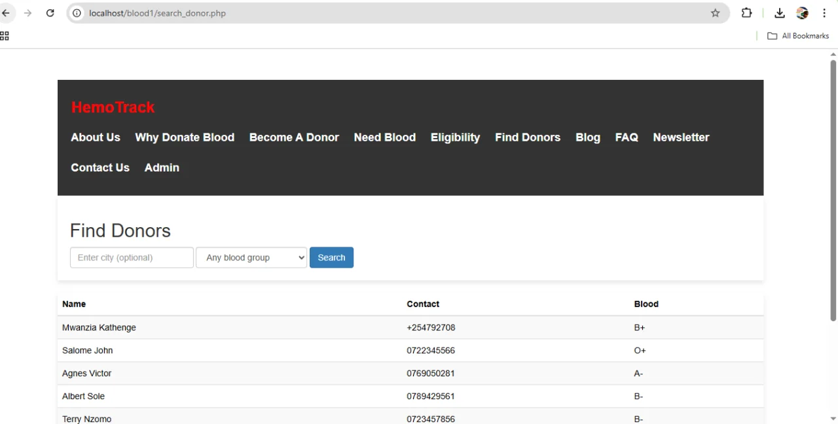This screenshot has height=424, width=838.
Task: Open Why Donate Blood page
Action: (x=185, y=137)
